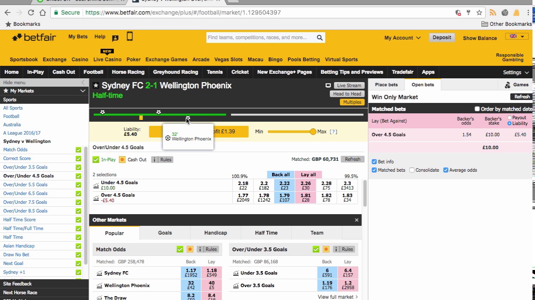
Task: Select the Team tab in Other Markets
Action: pos(317,233)
